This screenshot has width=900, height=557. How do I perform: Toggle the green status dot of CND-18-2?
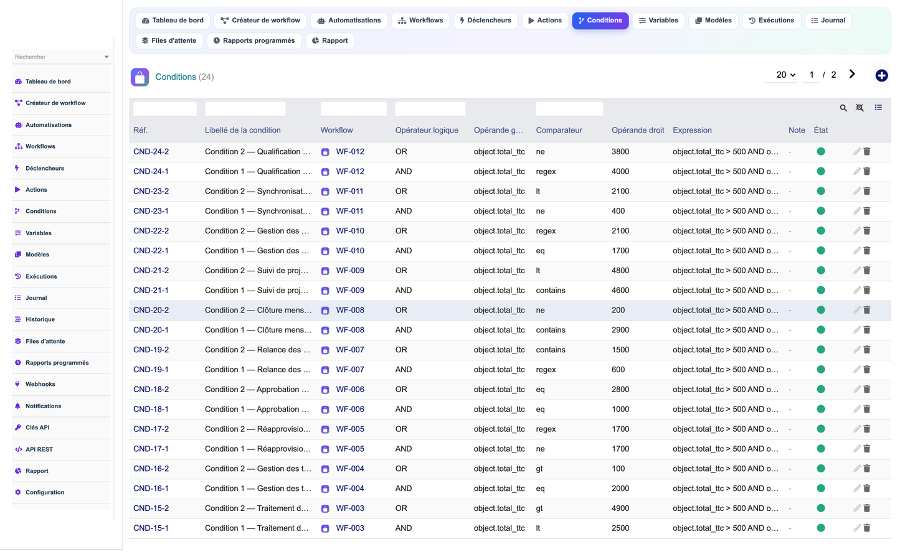[x=821, y=390]
